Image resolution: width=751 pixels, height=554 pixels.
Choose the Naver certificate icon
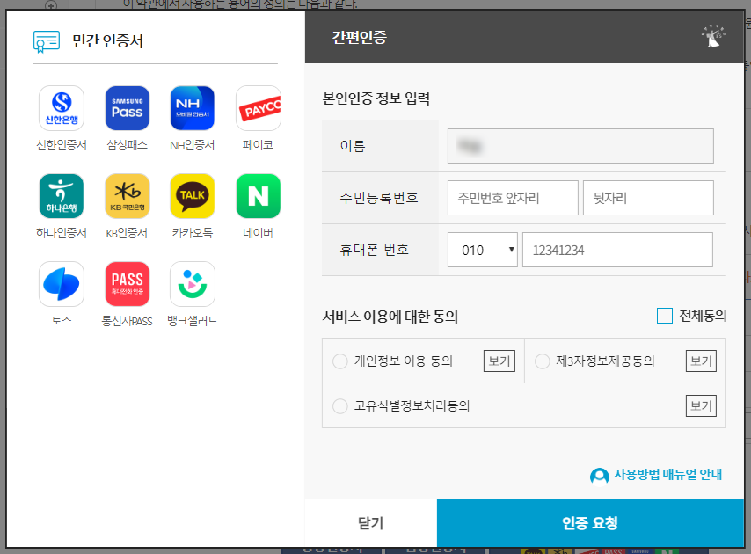tap(259, 196)
